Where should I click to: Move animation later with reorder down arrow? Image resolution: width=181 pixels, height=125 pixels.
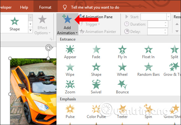[177, 31]
